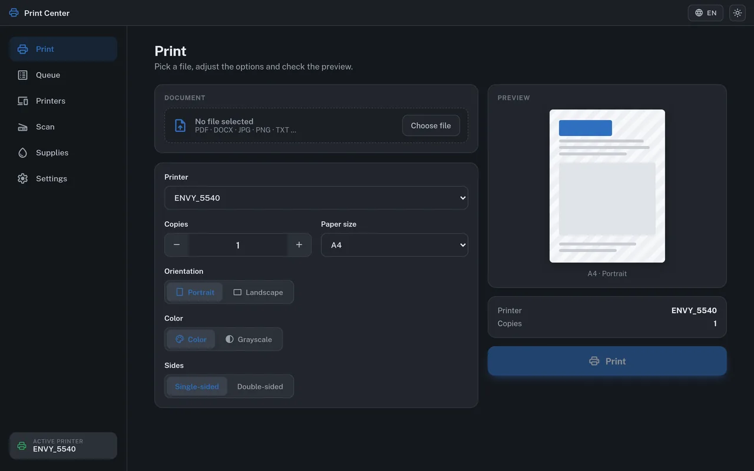The width and height of the screenshot is (754, 471).
Task: Open the Paper size A4 dropdown
Action: click(395, 245)
